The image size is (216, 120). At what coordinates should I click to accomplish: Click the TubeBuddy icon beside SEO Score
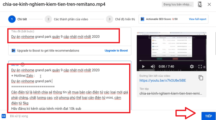[142, 19]
